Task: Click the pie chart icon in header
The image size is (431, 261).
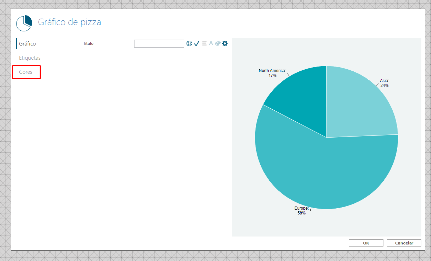Action: [24, 23]
